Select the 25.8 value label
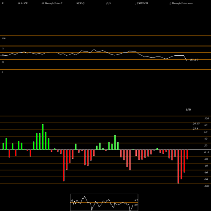 (195, 129)
